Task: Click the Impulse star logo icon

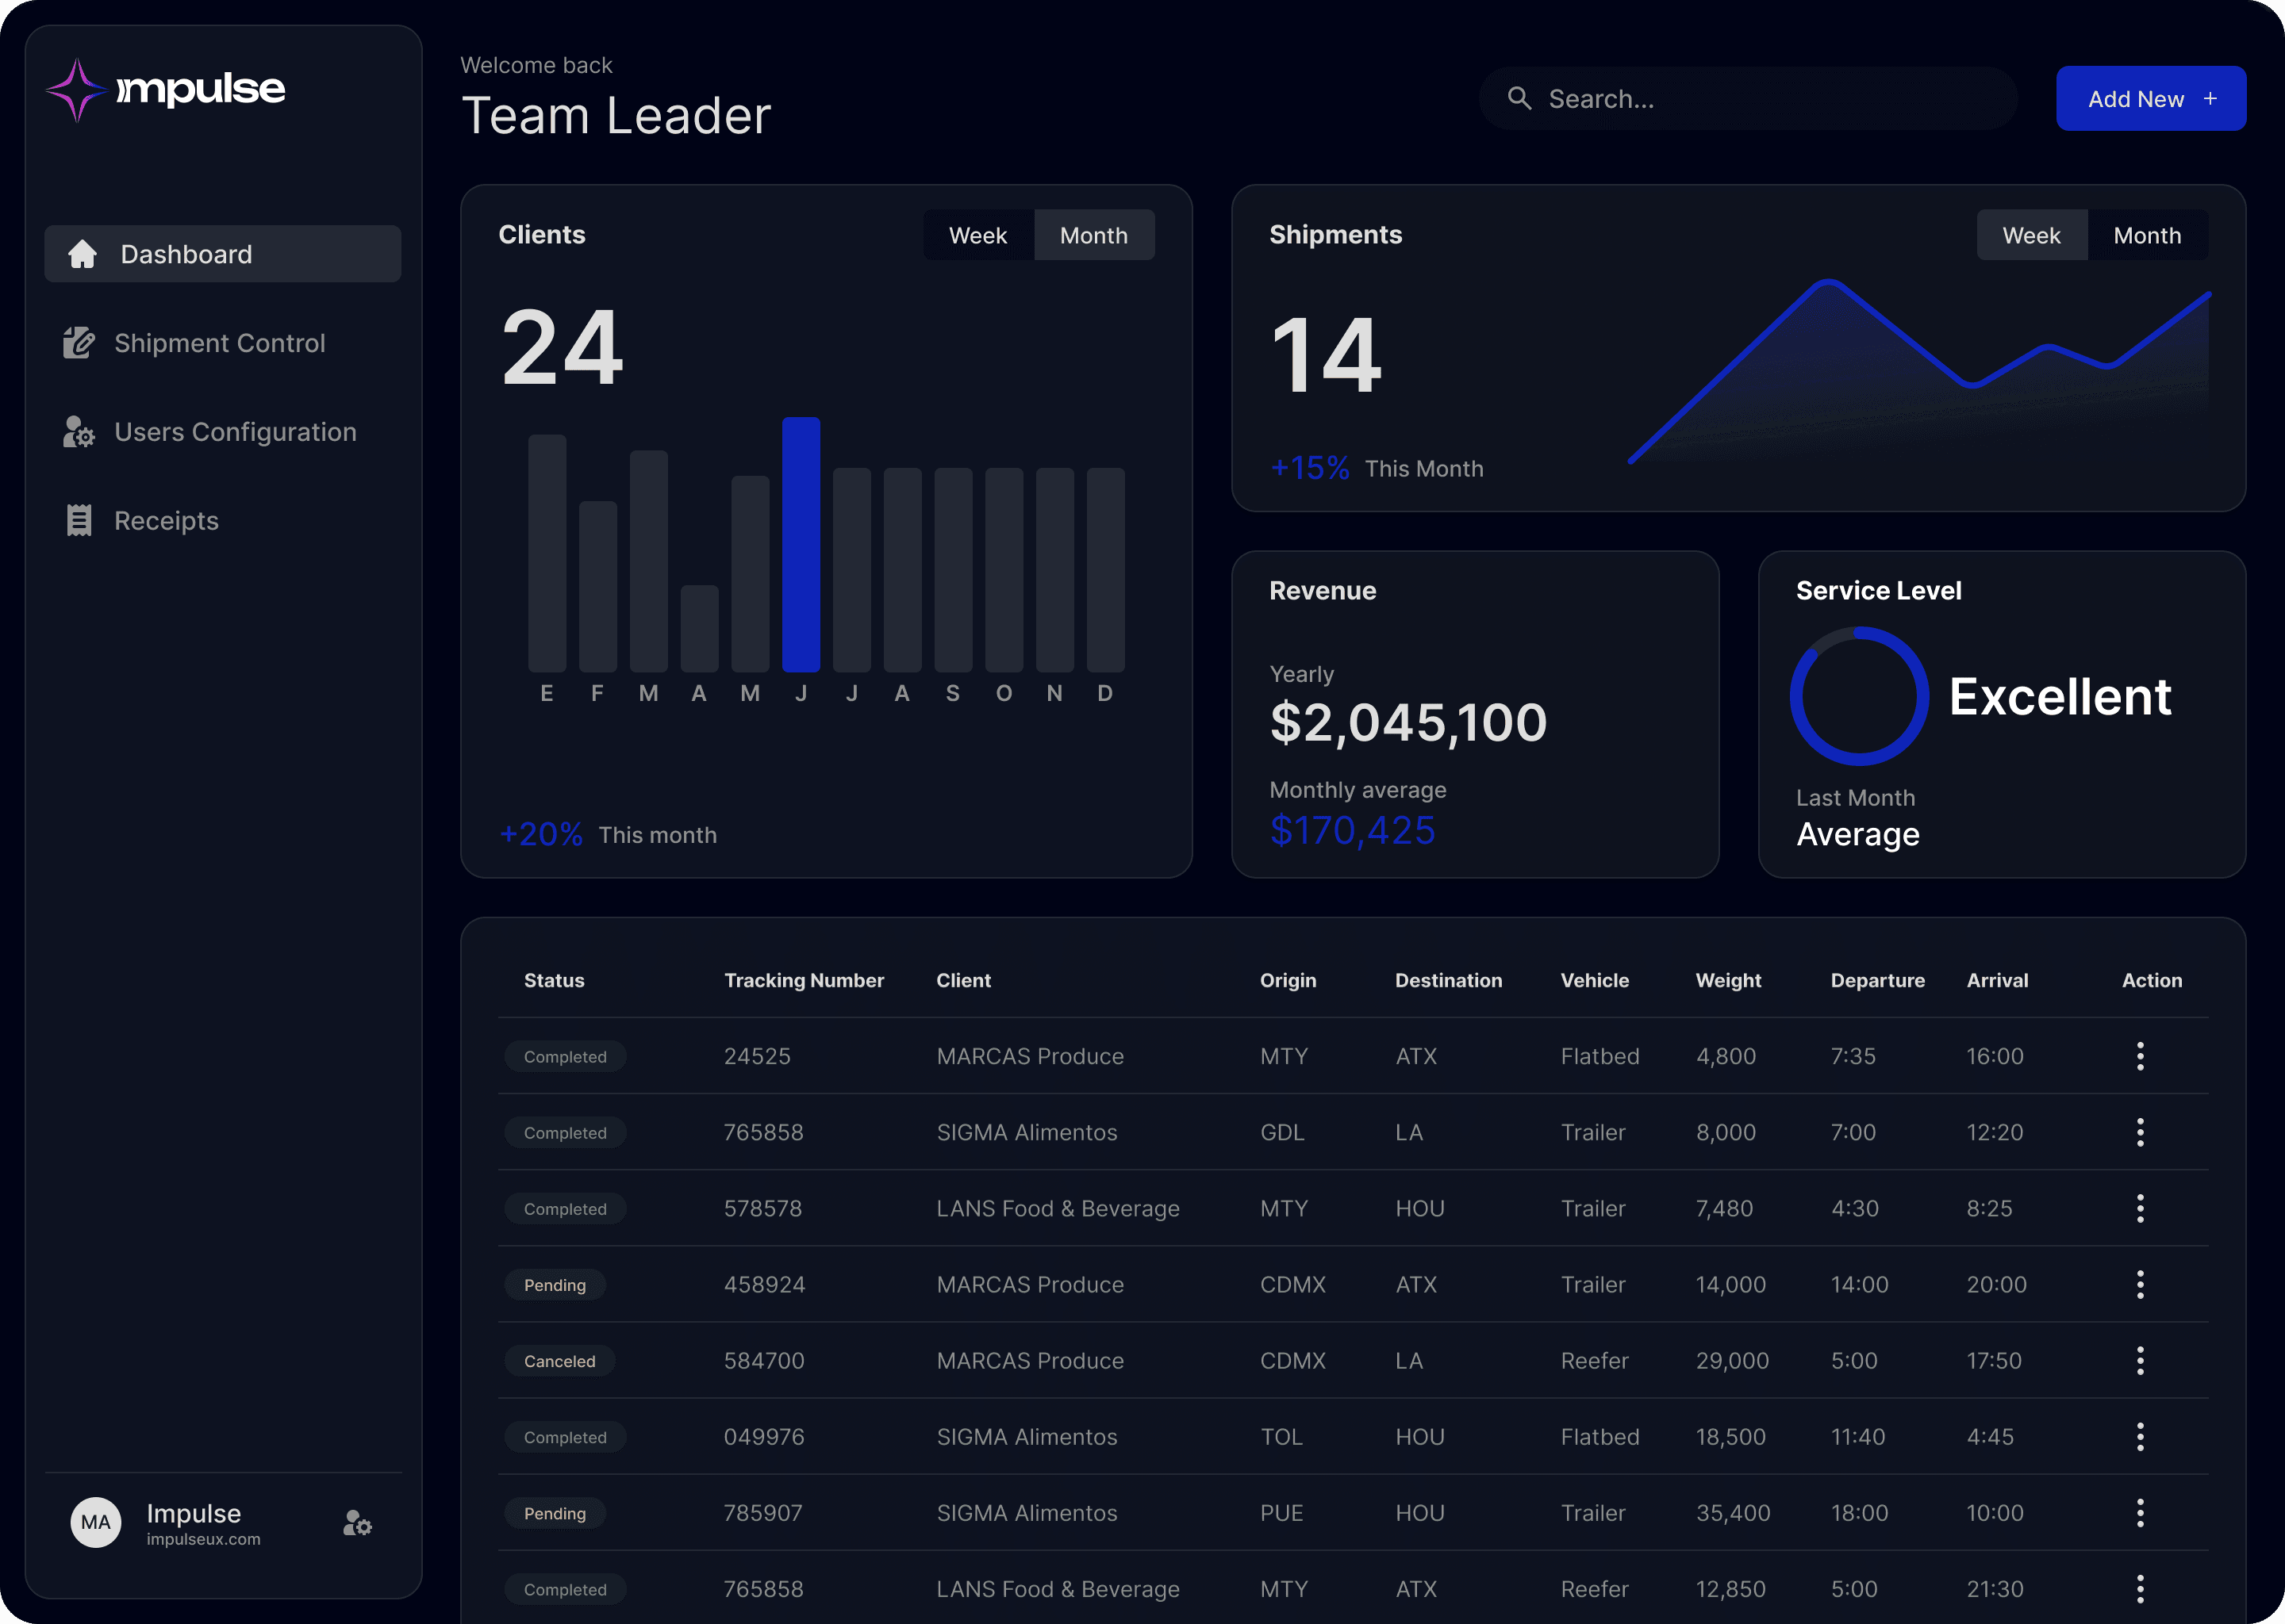Action: coord(77,90)
